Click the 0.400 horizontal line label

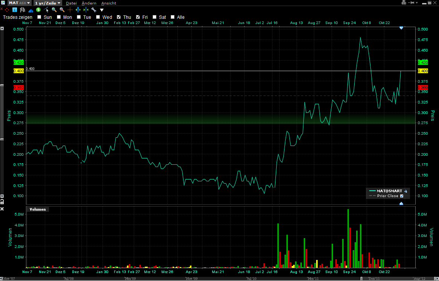30,69
